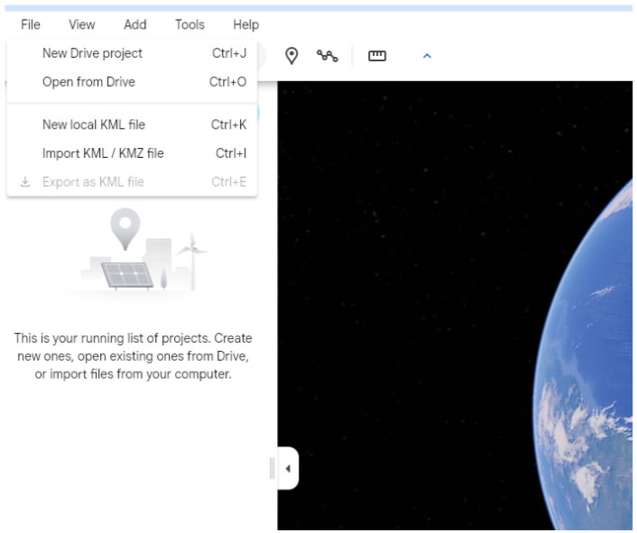Screen dimensions: 637x533
Task: Open the File menu
Action: point(31,24)
